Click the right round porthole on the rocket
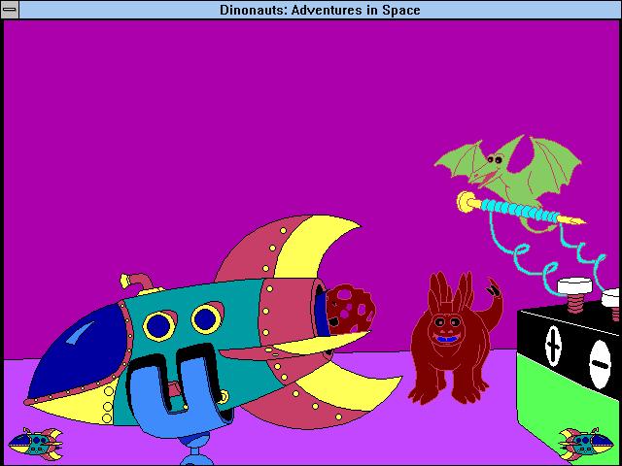Screen dimensions: 622x466 [206, 318]
